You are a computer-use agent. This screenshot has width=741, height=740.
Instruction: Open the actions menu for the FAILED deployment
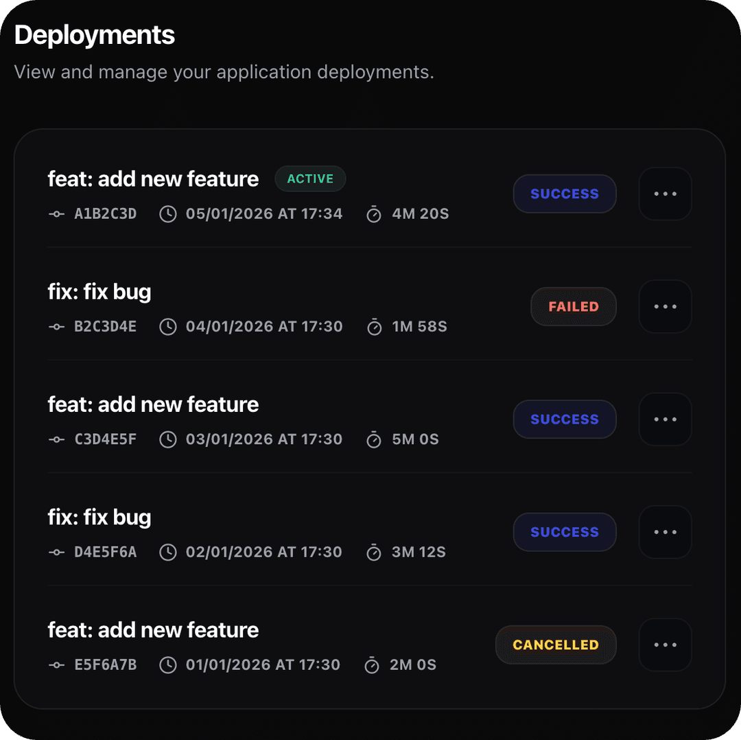[x=664, y=306]
